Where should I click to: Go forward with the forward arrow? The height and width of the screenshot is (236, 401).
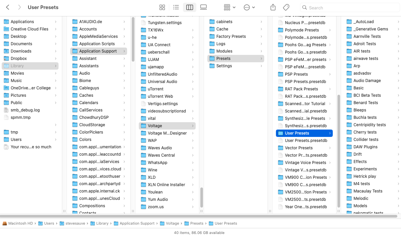pyautogui.click(x=19, y=7)
